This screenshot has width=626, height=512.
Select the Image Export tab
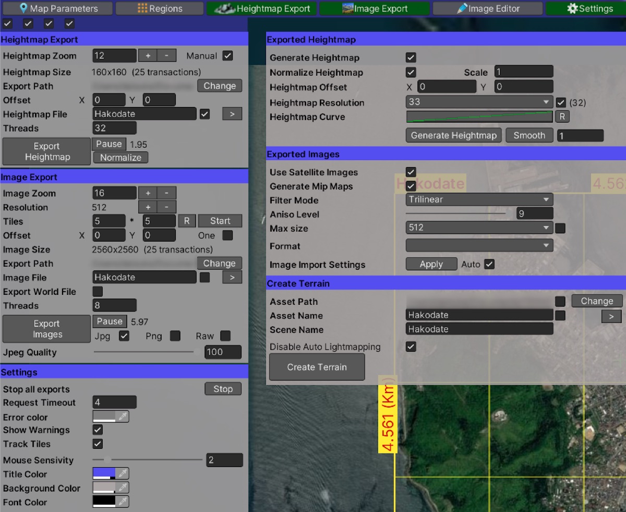click(375, 8)
